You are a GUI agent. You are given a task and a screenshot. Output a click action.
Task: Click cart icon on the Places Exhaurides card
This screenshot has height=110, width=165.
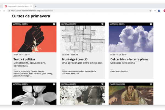pos(151,84)
